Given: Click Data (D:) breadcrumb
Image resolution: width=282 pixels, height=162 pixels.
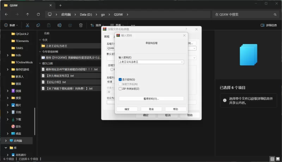Looking at the screenshot, I should tap(86, 14).
